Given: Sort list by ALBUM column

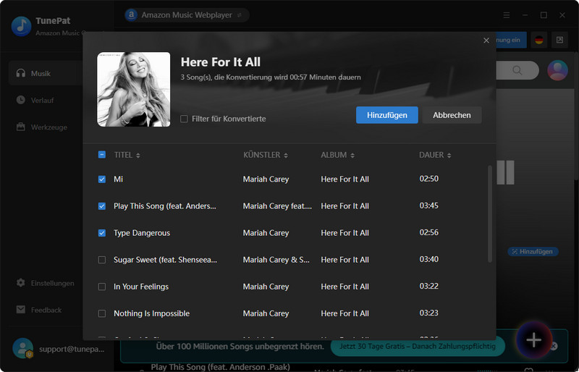Looking at the screenshot, I should (337, 155).
